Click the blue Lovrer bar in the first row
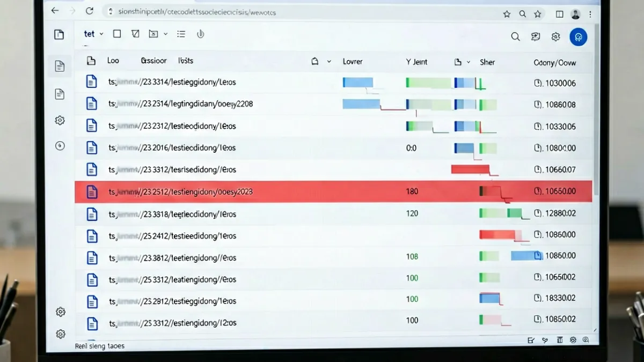Image resolution: width=644 pixels, height=362 pixels. coord(357,82)
